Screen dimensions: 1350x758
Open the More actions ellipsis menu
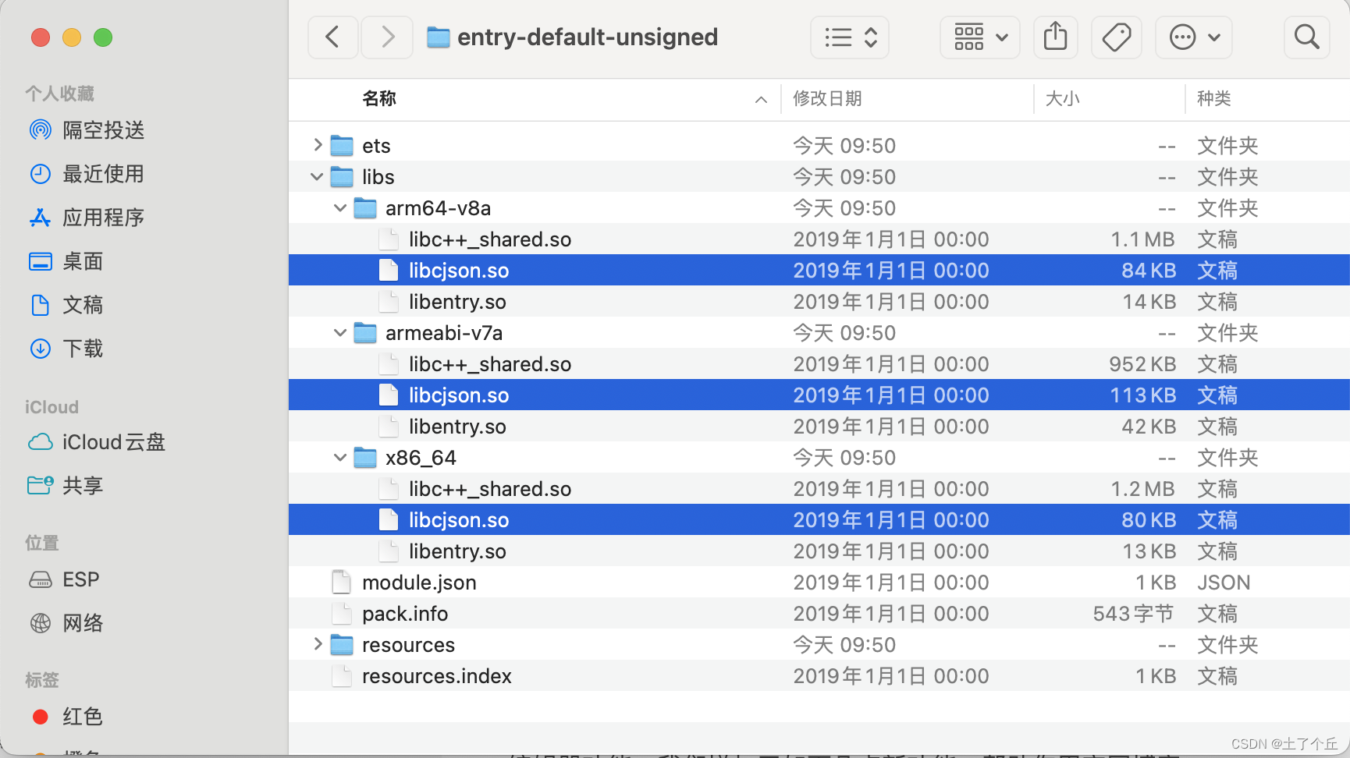point(1194,37)
